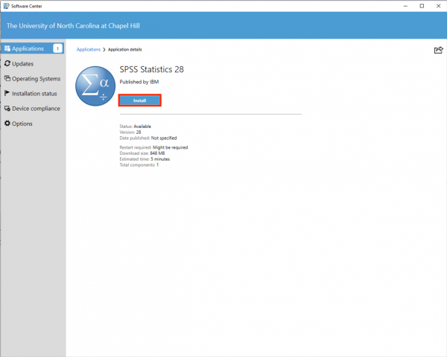Click 'Restart required: Might be required' text
Image resolution: width=447 pixels, height=357 pixels.
tap(153, 147)
